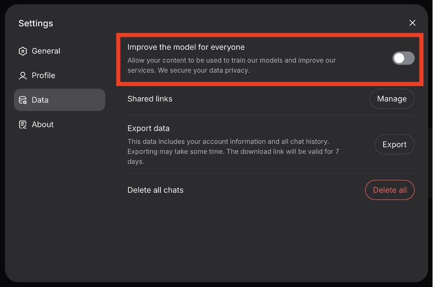This screenshot has width=433, height=287.
Task: Click the export download link validity description
Action: tap(233, 152)
